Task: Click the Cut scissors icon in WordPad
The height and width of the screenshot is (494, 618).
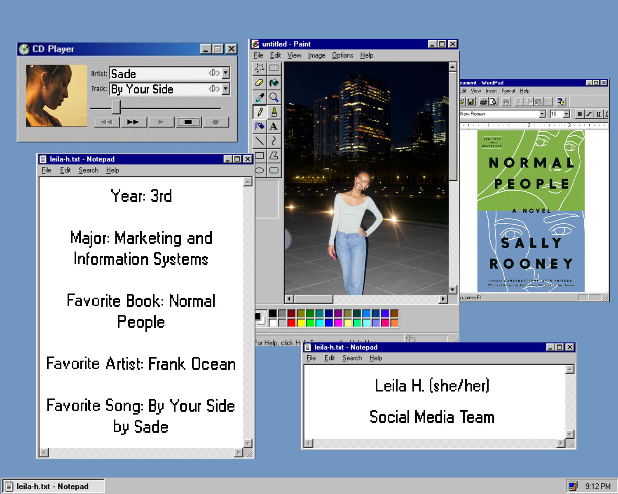Action: point(520,101)
